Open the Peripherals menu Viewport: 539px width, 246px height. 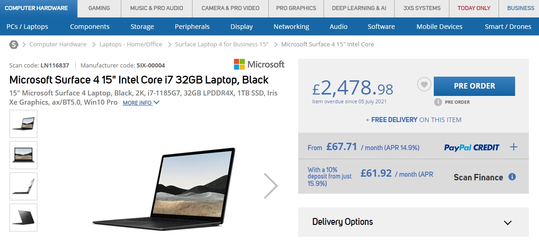(x=192, y=27)
